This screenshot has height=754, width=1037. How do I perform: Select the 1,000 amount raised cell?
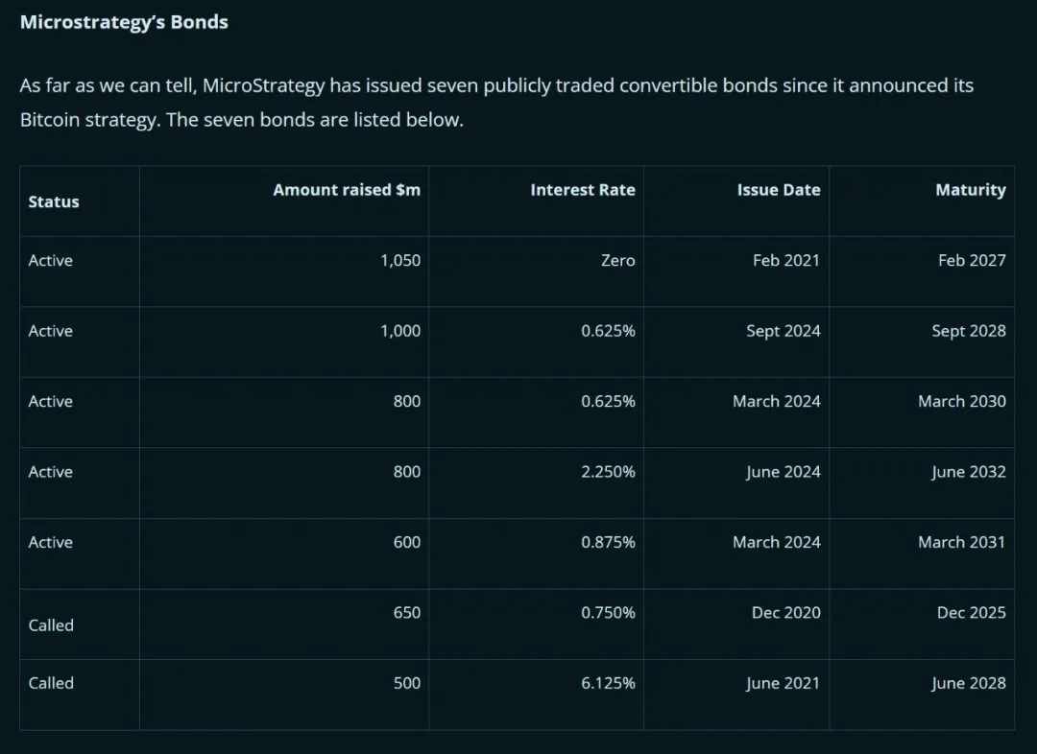click(400, 331)
